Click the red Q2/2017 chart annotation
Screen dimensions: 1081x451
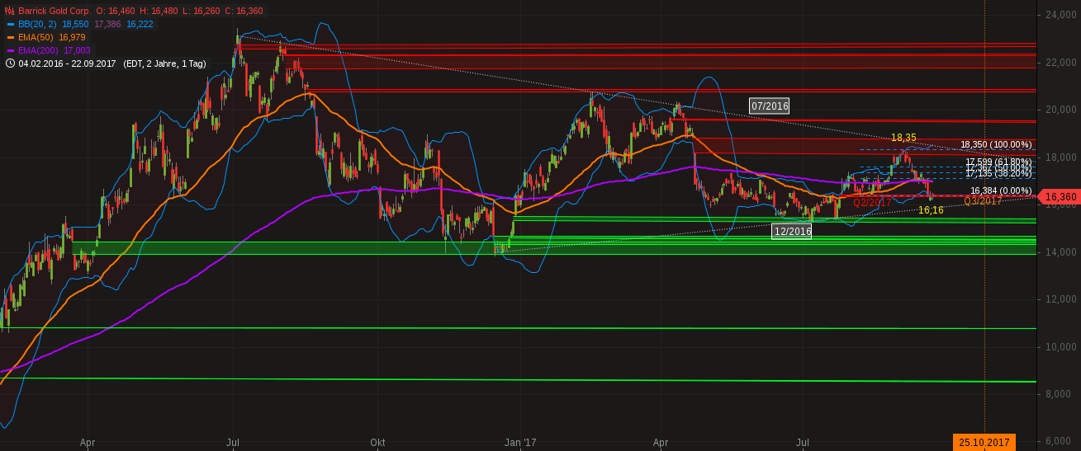point(872,202)
